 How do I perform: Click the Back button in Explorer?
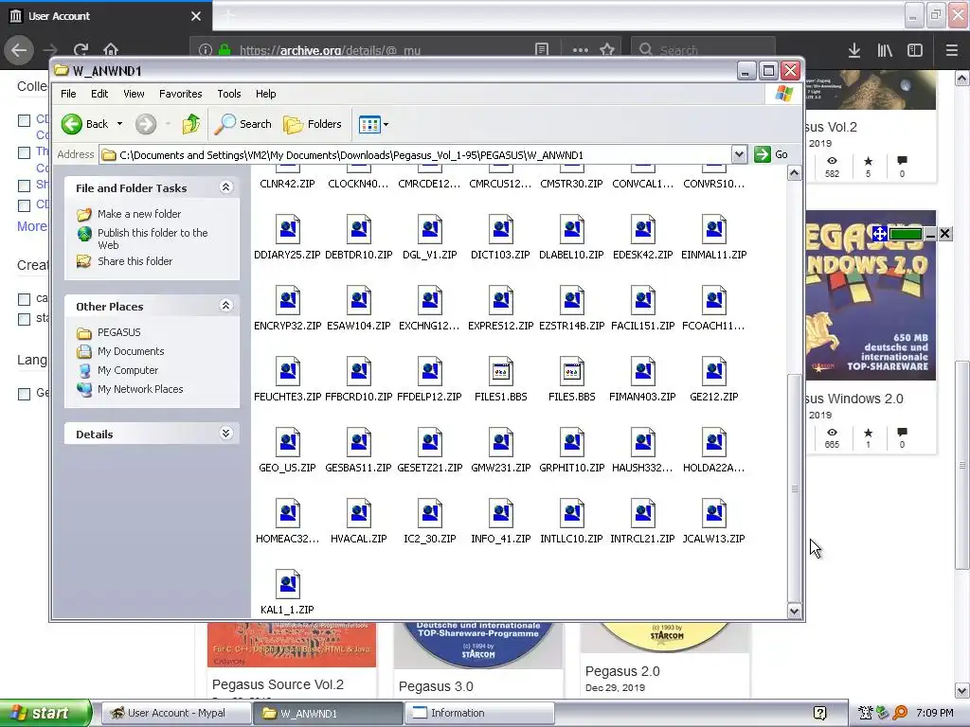pyautogui.click(x=85, y=124)
